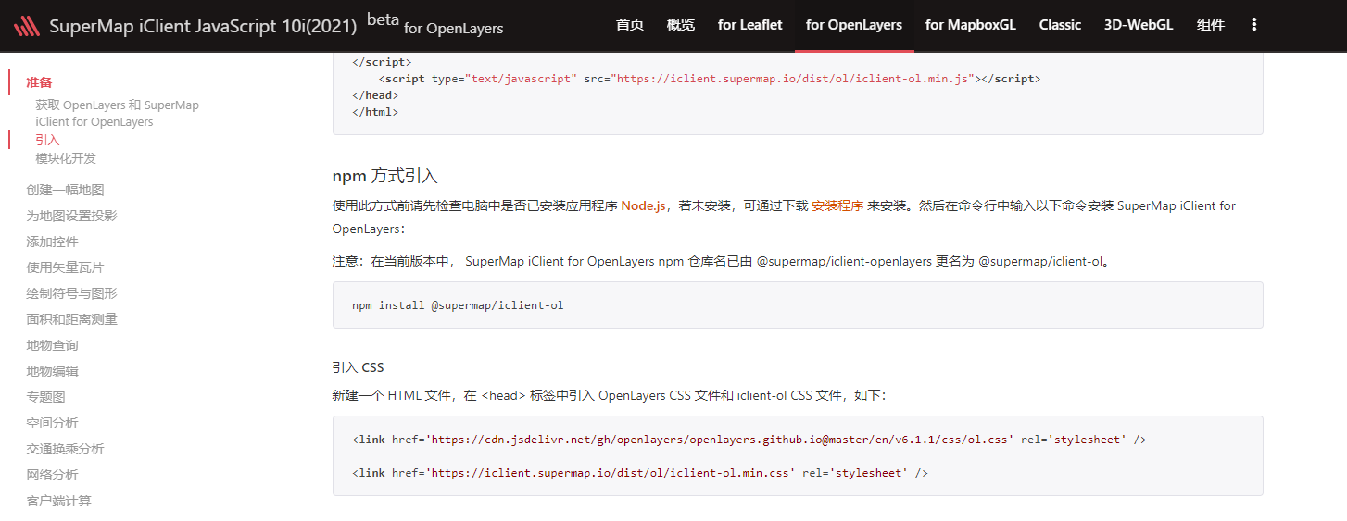Viewport: 1347px width, 521px height.
Task: Open the 模块化开发 sidebar subitem
Action: coord(66,158)
